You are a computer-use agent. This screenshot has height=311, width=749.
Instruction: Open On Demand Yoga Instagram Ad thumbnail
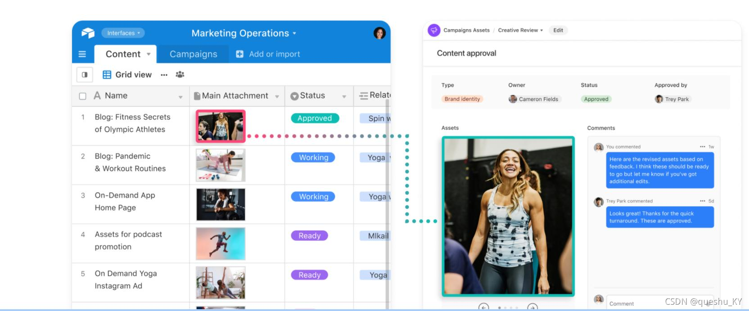point(221,283)
